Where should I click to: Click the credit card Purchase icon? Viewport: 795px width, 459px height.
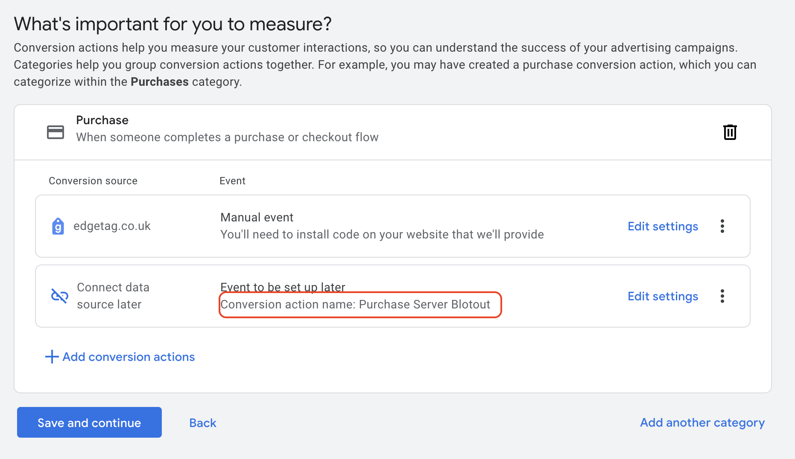coord(56,132)
